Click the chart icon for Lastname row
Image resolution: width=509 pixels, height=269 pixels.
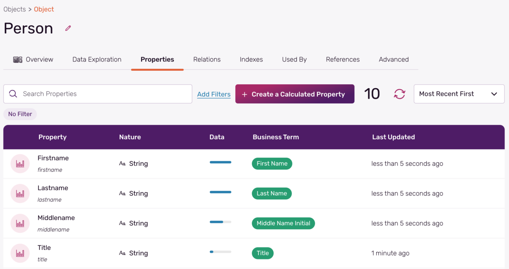tap(20, 193)
